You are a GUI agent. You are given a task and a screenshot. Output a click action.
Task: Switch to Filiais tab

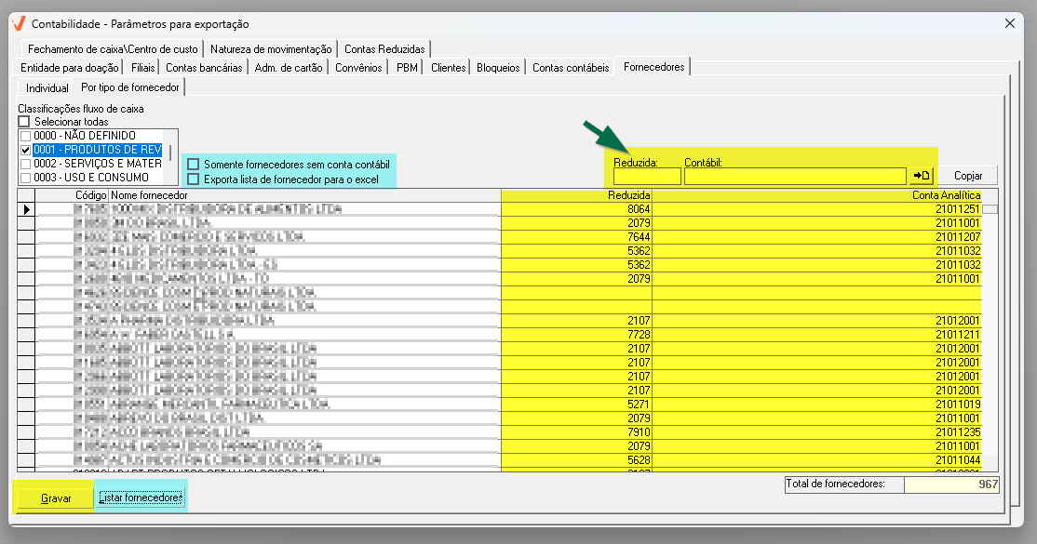142,68
